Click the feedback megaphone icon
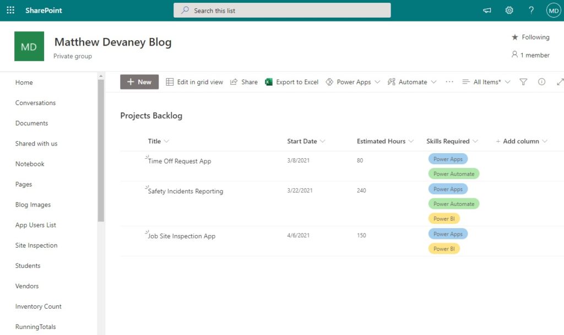 pyautogui.click(x=487, y=10)
